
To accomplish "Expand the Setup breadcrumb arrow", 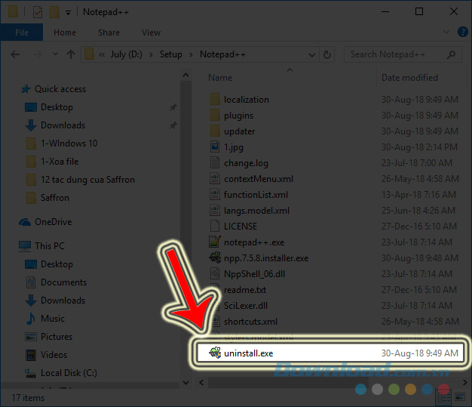I will point(191,54).
